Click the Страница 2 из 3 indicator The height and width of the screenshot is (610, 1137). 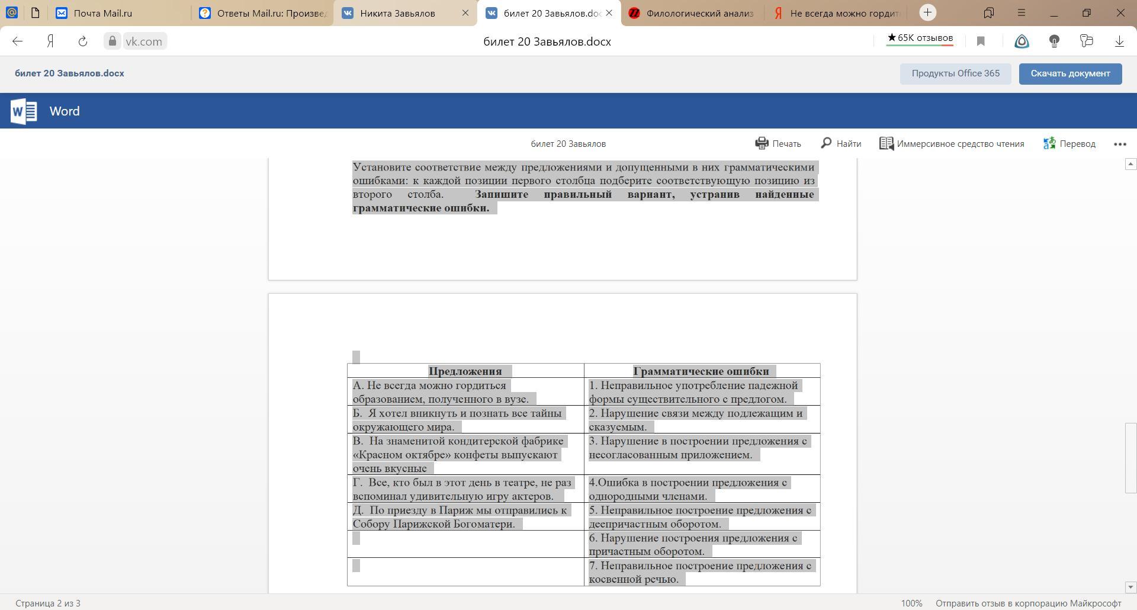click(x=48, y=603)
